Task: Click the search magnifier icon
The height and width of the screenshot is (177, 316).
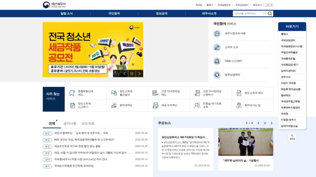Action: click(270, 14)
